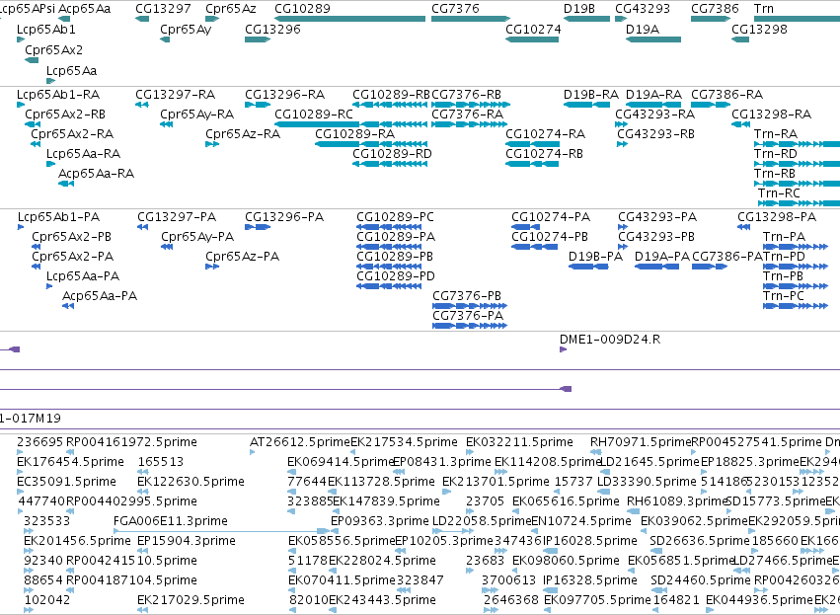Click the CG10289-RD transcript label

(392, 154)
